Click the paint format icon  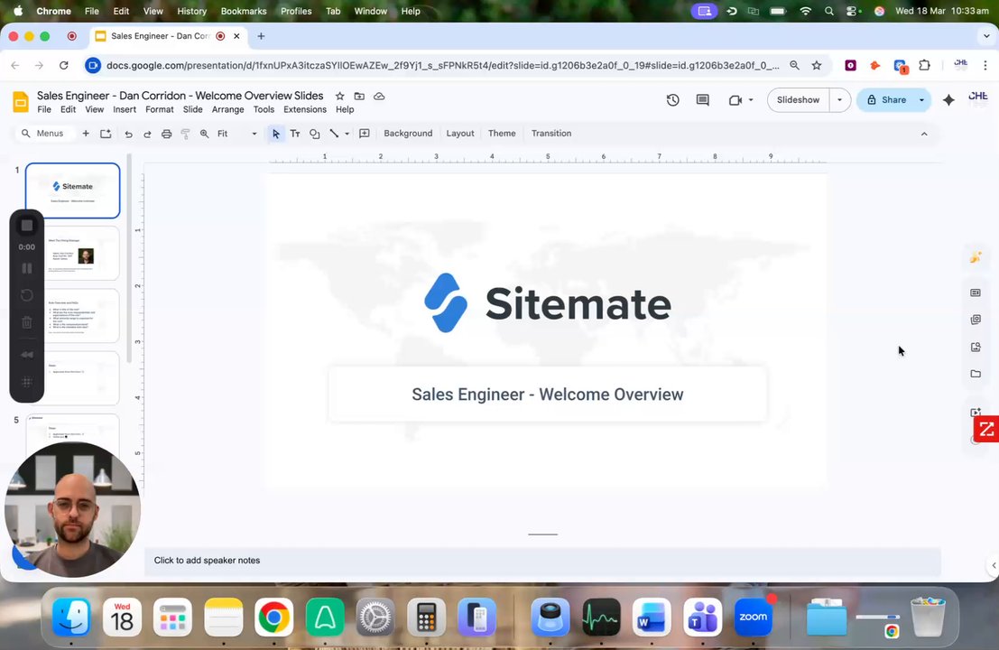(185, 134)
